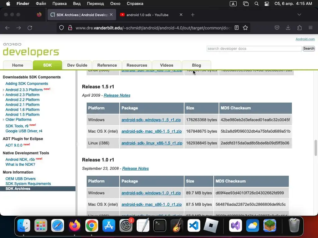Open the extensions puzzle icon
318x238 pixels.
(299, 28)
